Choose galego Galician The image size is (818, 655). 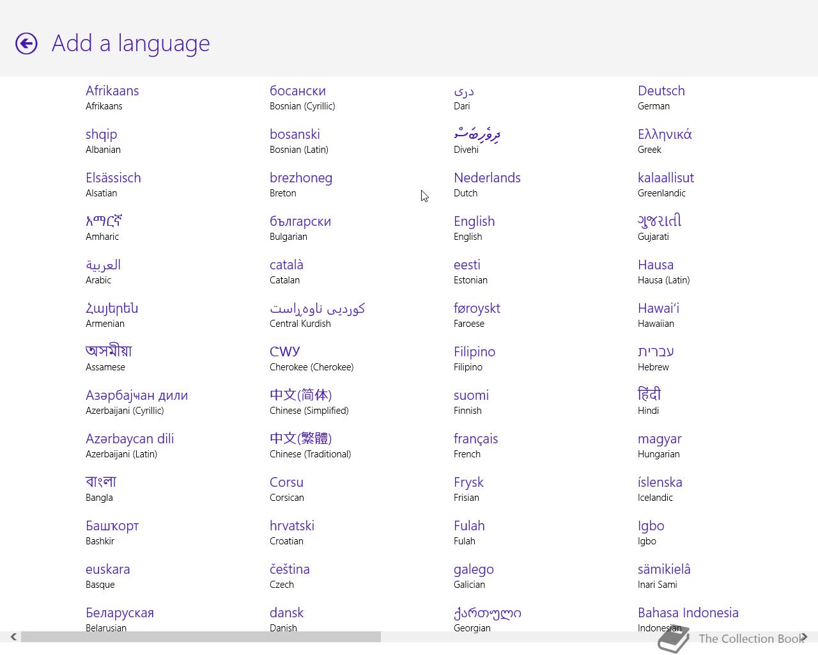click(474, 576)
